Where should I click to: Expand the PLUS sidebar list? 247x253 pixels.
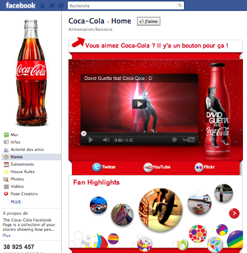(17, 202)
